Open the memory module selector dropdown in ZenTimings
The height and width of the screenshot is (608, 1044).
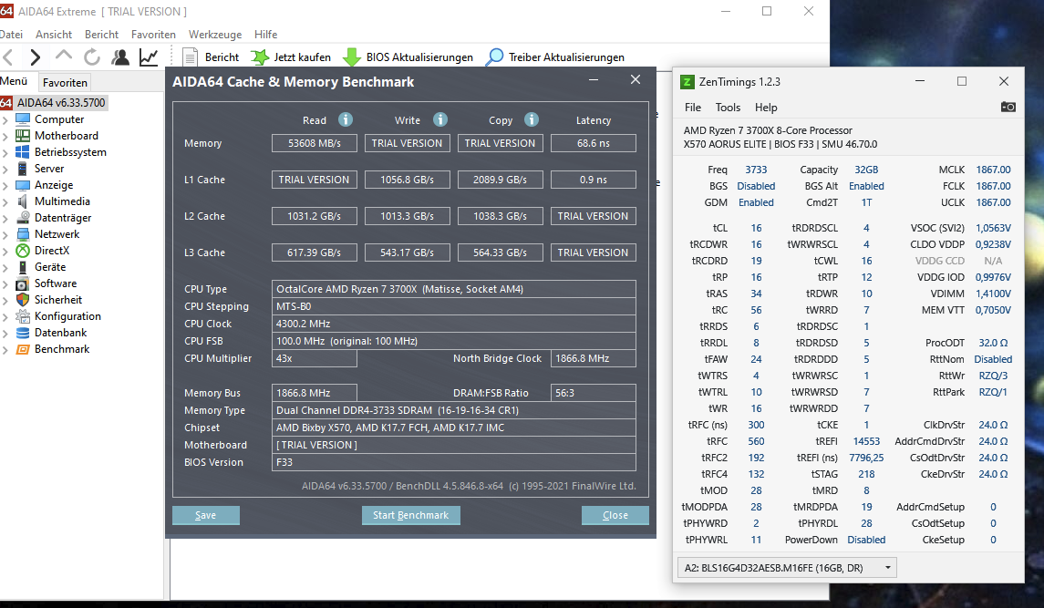pos(787,567)
